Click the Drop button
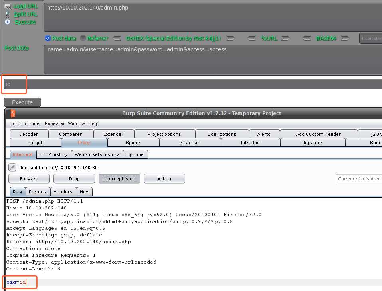Screen dimensions: 382x291 (x=74, y=179)
